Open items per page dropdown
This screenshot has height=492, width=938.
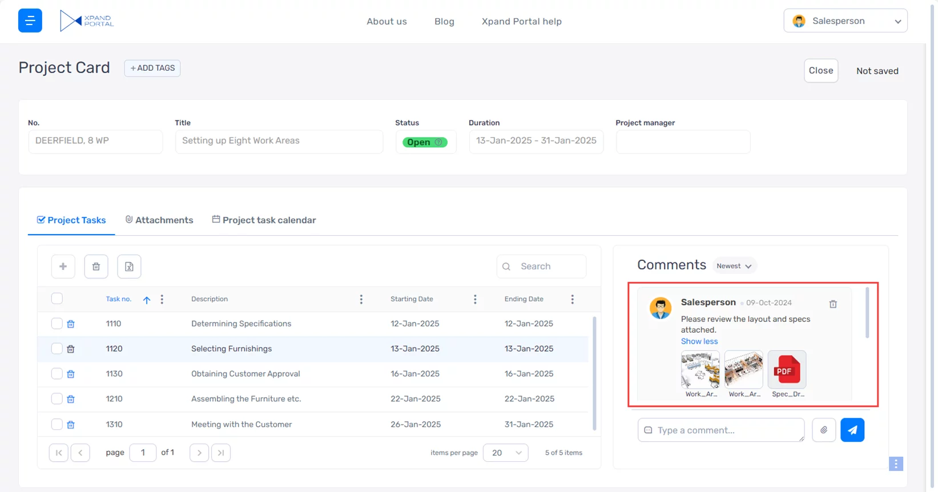coord(505,453)
